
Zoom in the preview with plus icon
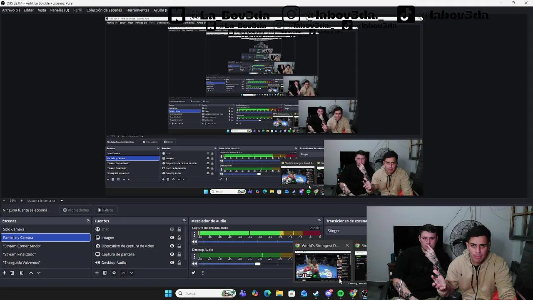point(22,200)
